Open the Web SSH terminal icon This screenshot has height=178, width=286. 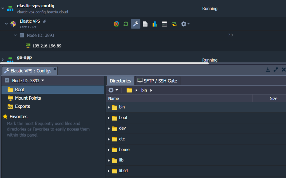tap(164, 24)
